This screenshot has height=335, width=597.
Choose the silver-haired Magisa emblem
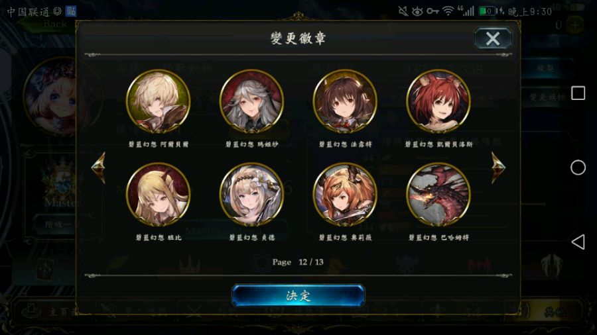click(251, 101)
